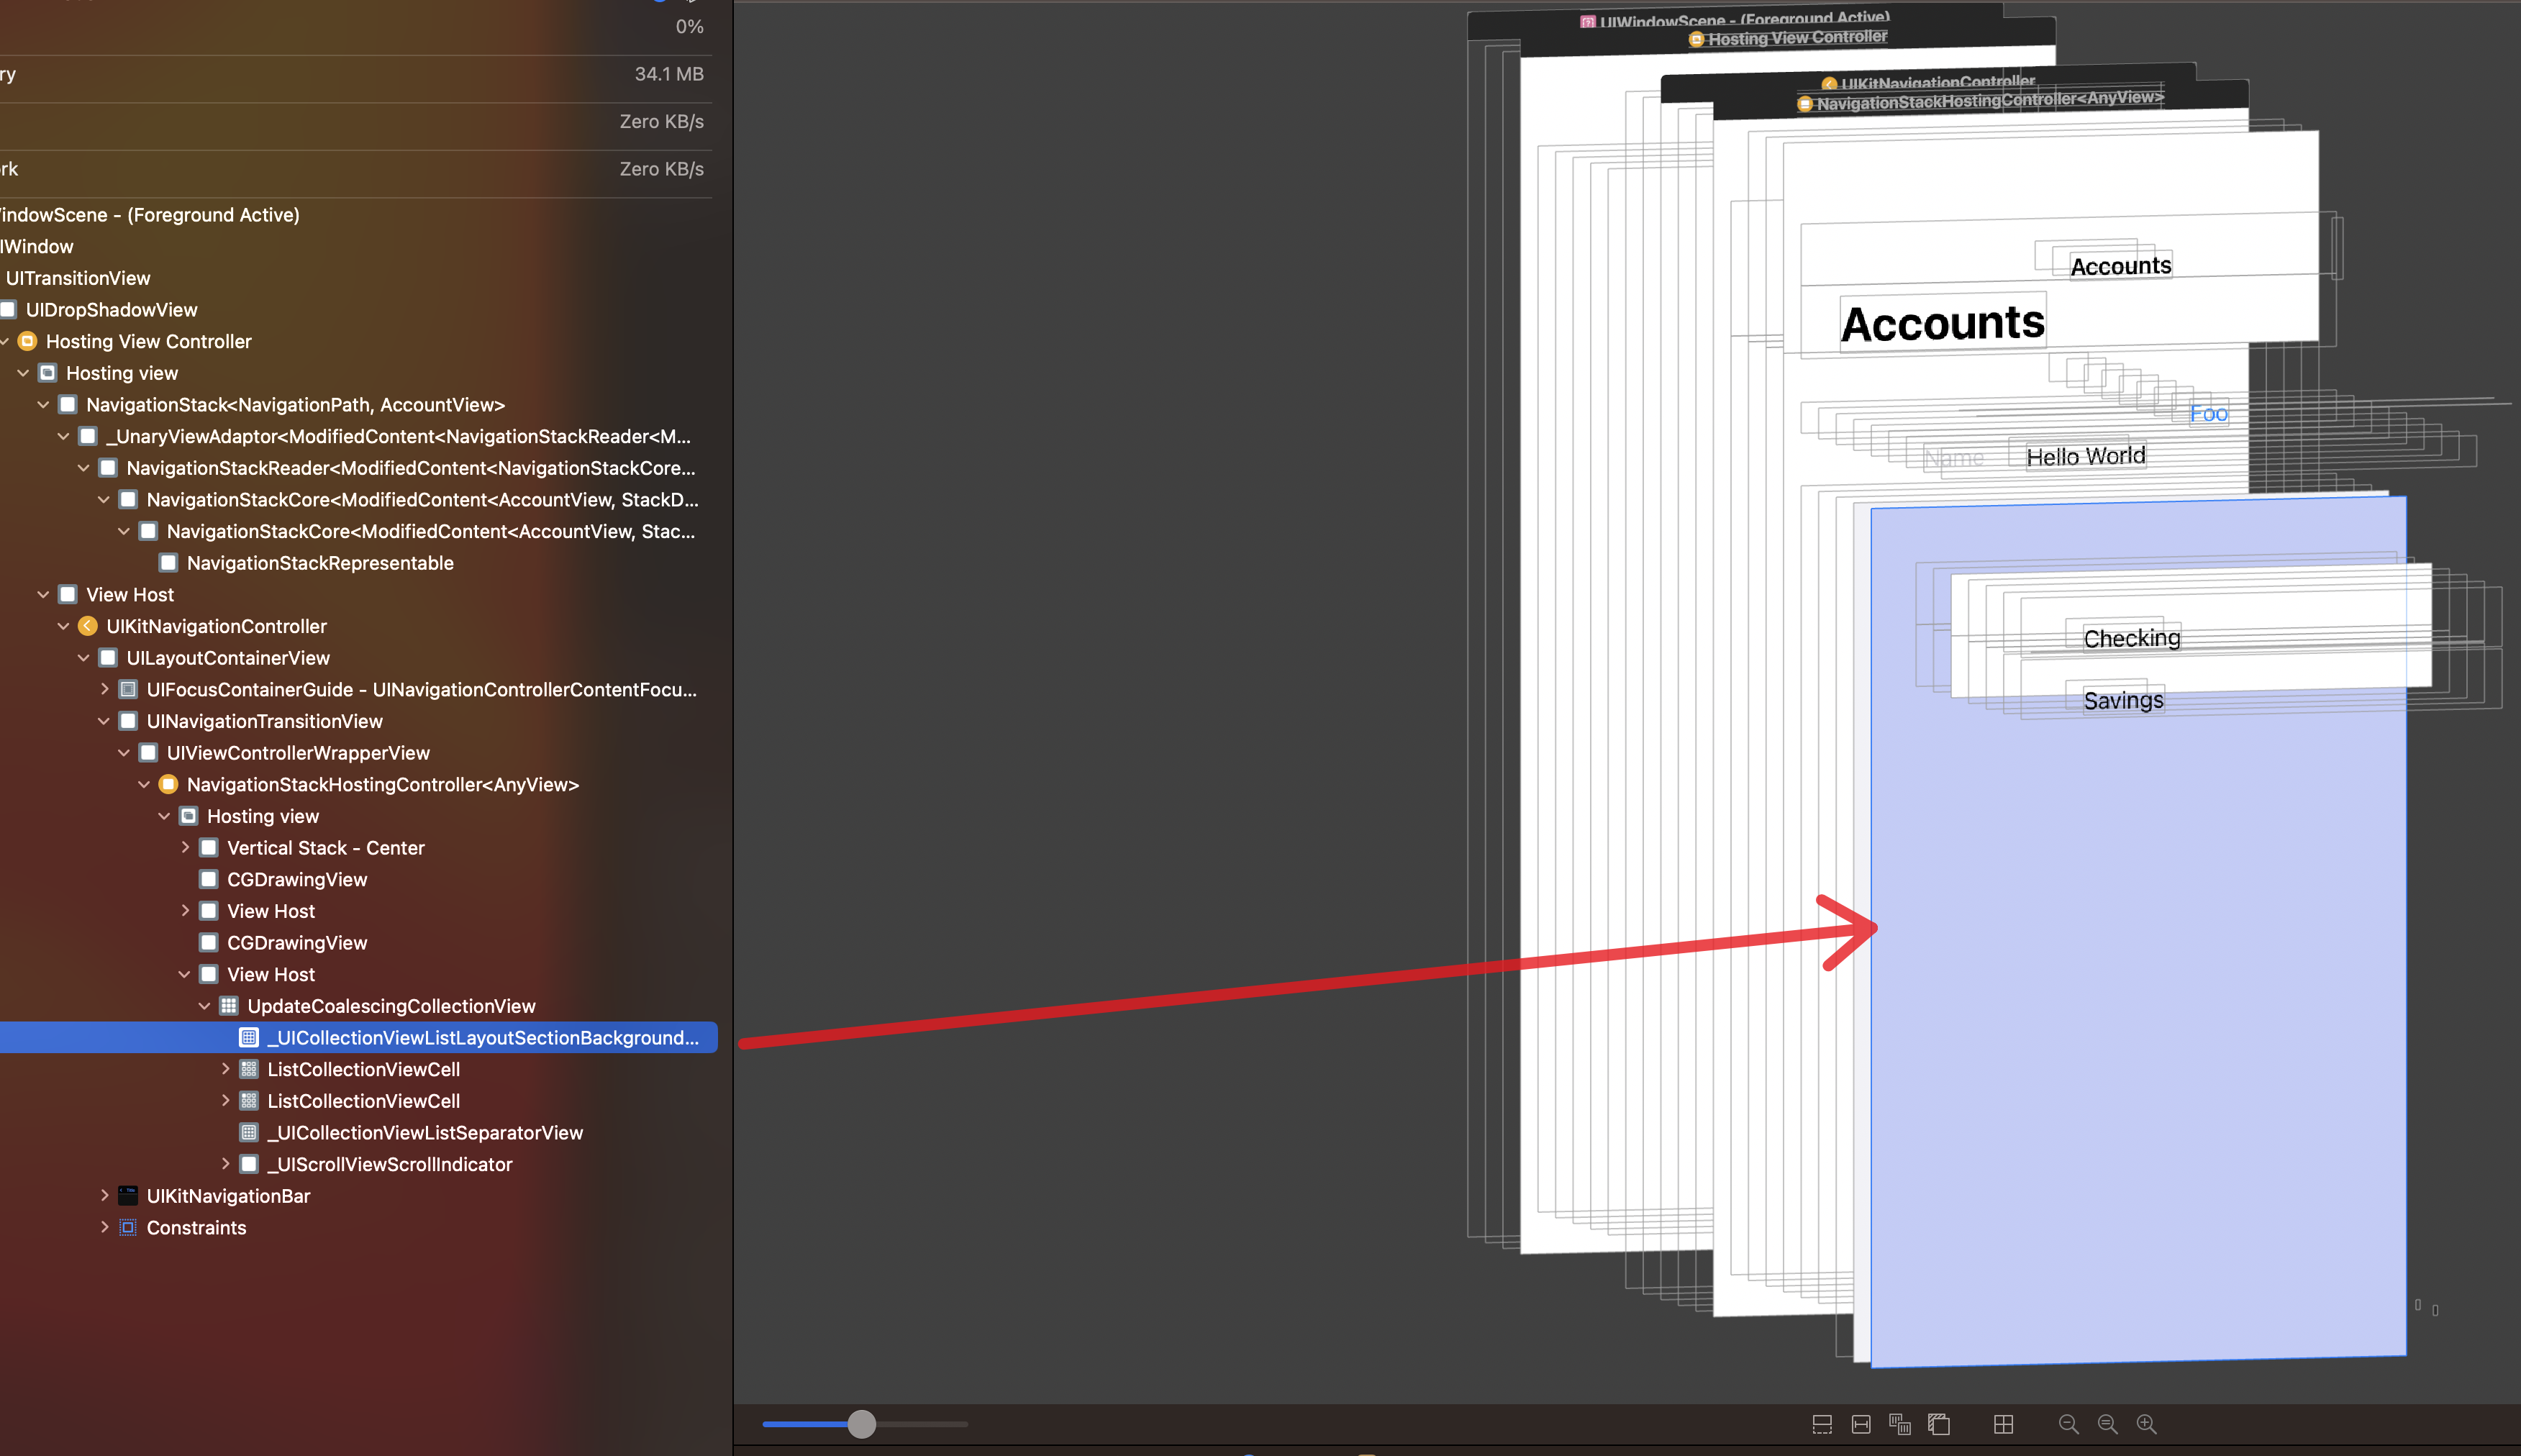Select the NavigationStackRepresentable row

pos(320,563)
